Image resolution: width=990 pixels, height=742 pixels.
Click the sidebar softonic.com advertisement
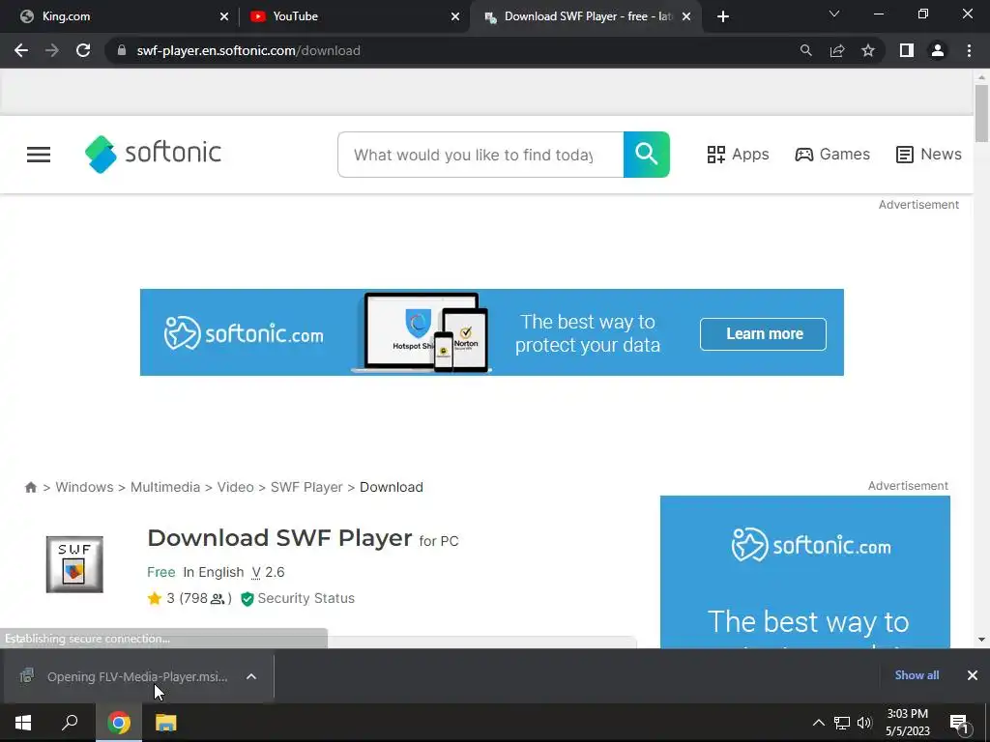click(x=805, y=572)
